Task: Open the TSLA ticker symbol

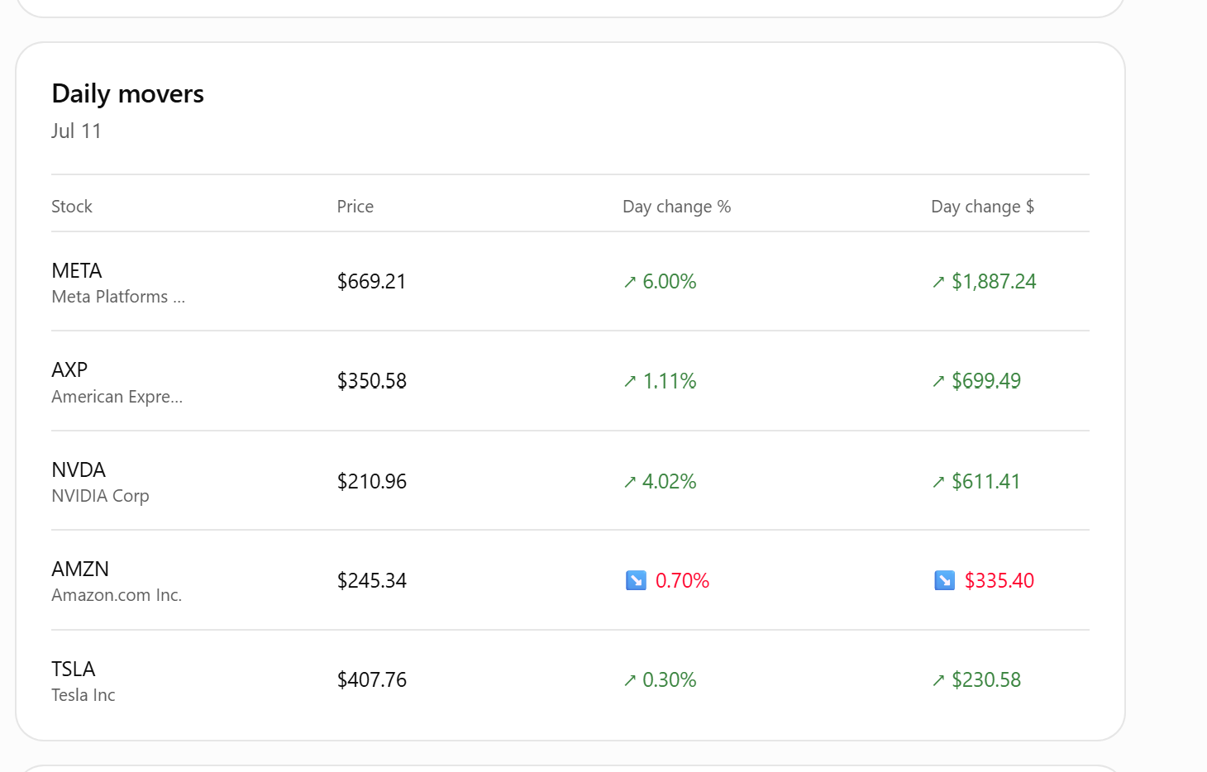Action: [74, 669]
